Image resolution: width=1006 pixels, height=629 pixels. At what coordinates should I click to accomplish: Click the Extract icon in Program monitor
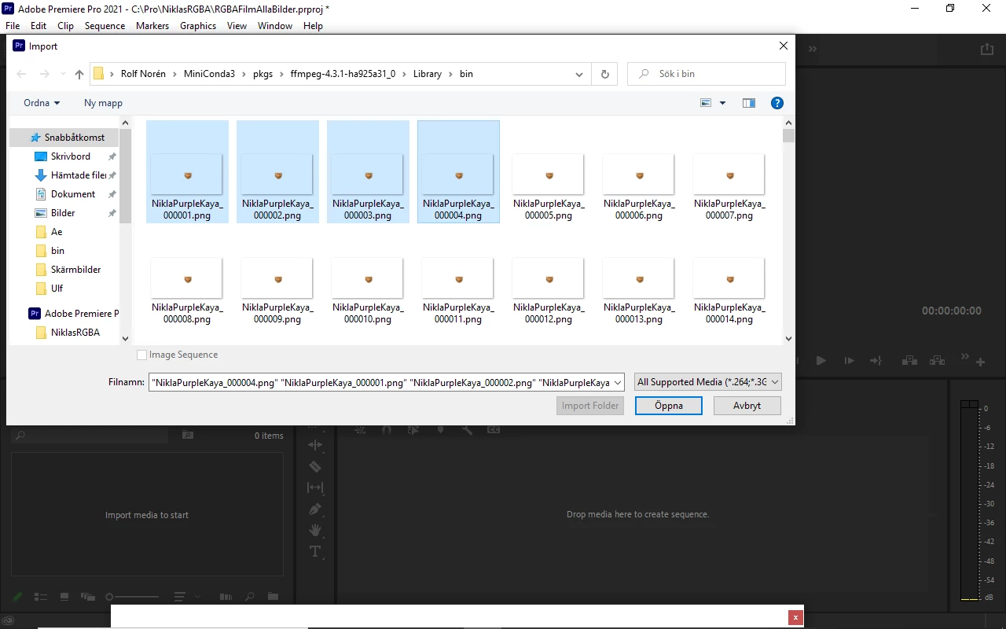point(937,361)
